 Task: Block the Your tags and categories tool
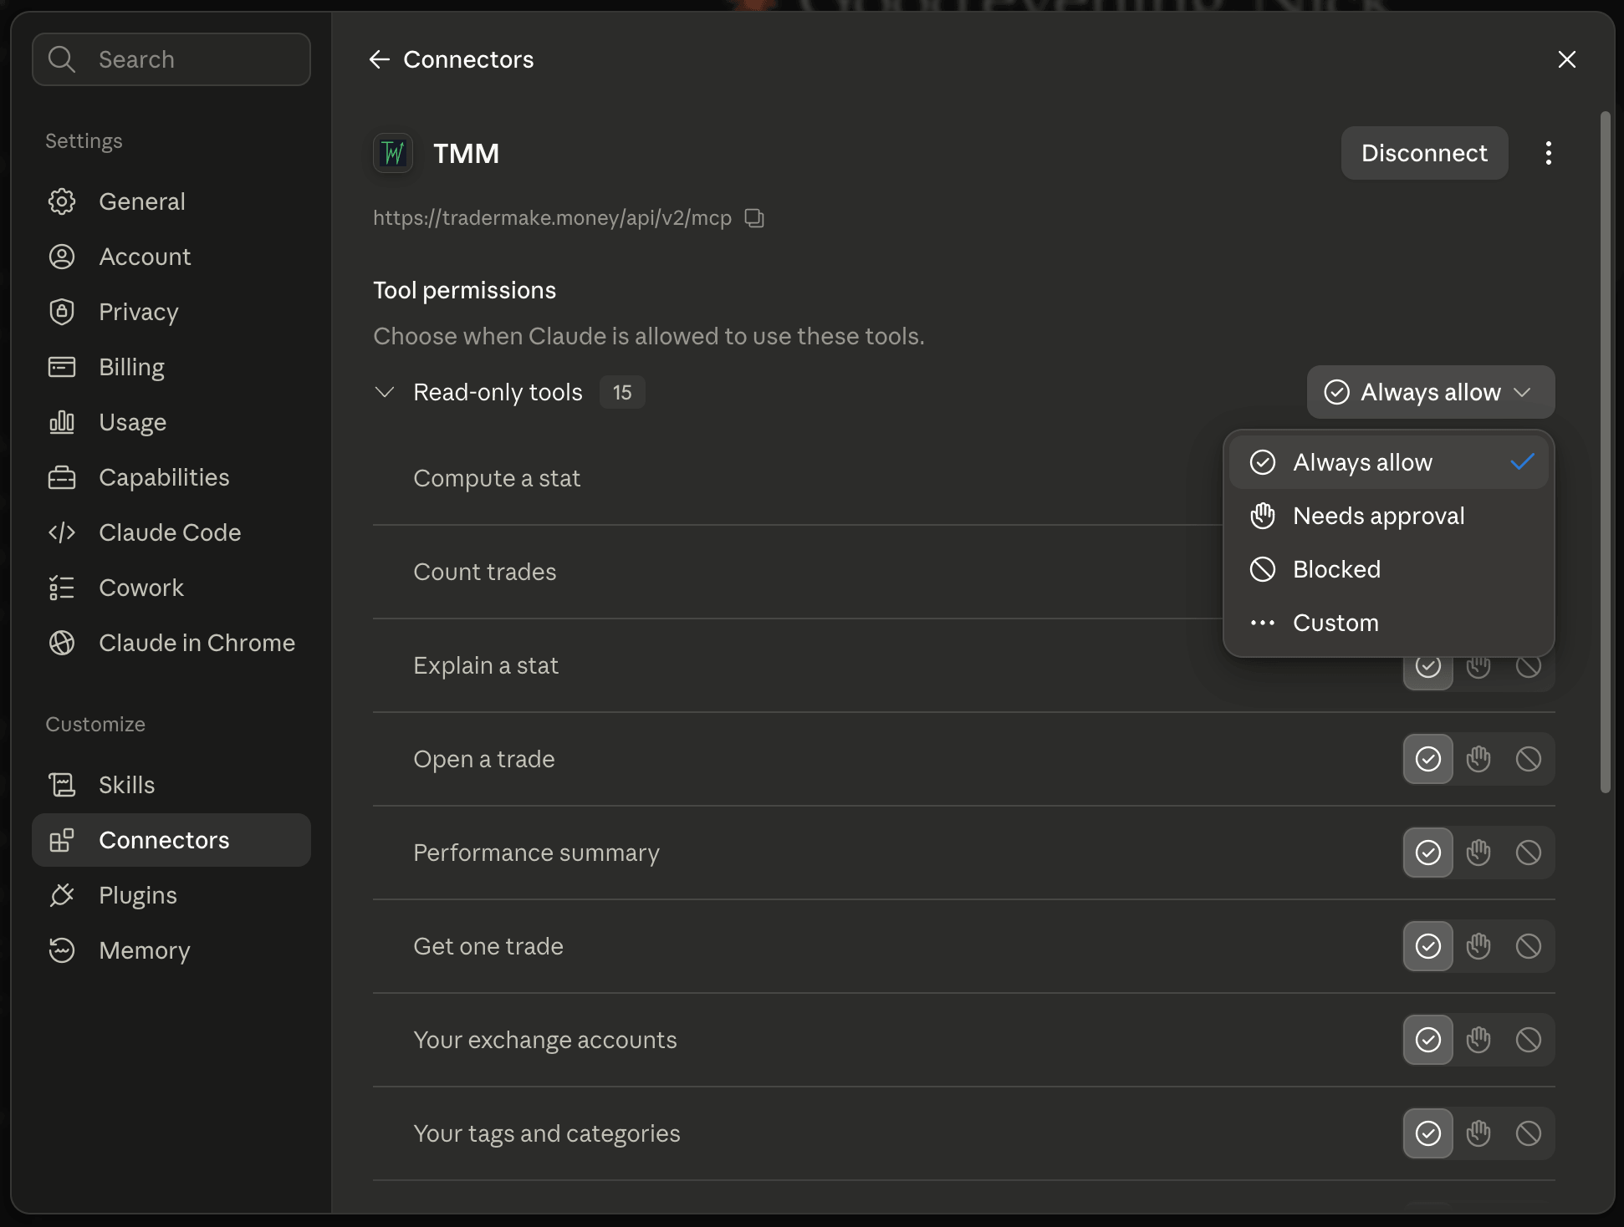pos(1529,1133)
